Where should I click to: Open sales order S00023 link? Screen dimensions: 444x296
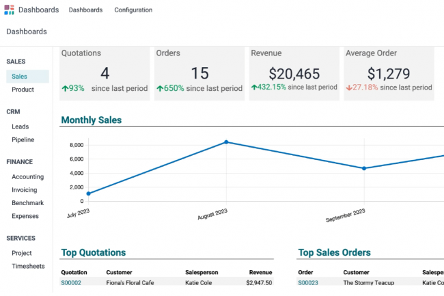308,282
